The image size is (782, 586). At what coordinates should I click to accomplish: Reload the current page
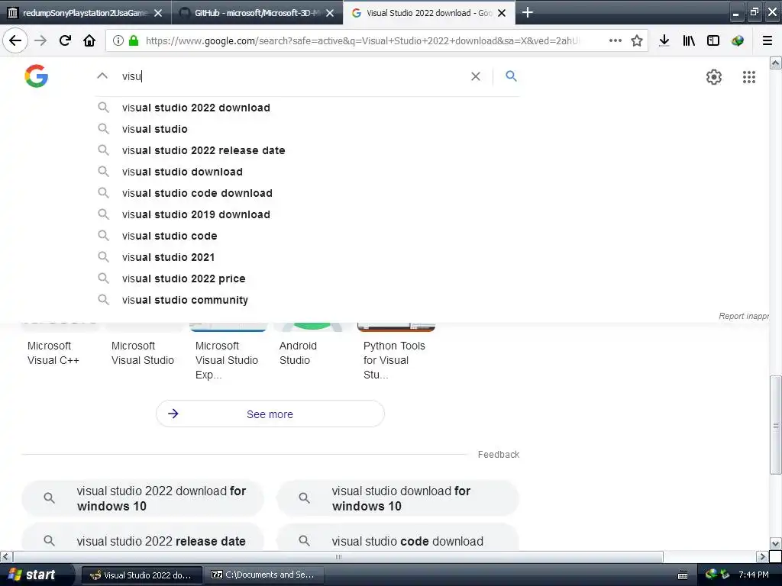click(65, 40)
